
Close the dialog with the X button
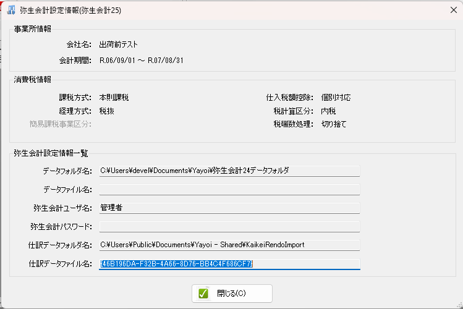[x=454, y=10]
